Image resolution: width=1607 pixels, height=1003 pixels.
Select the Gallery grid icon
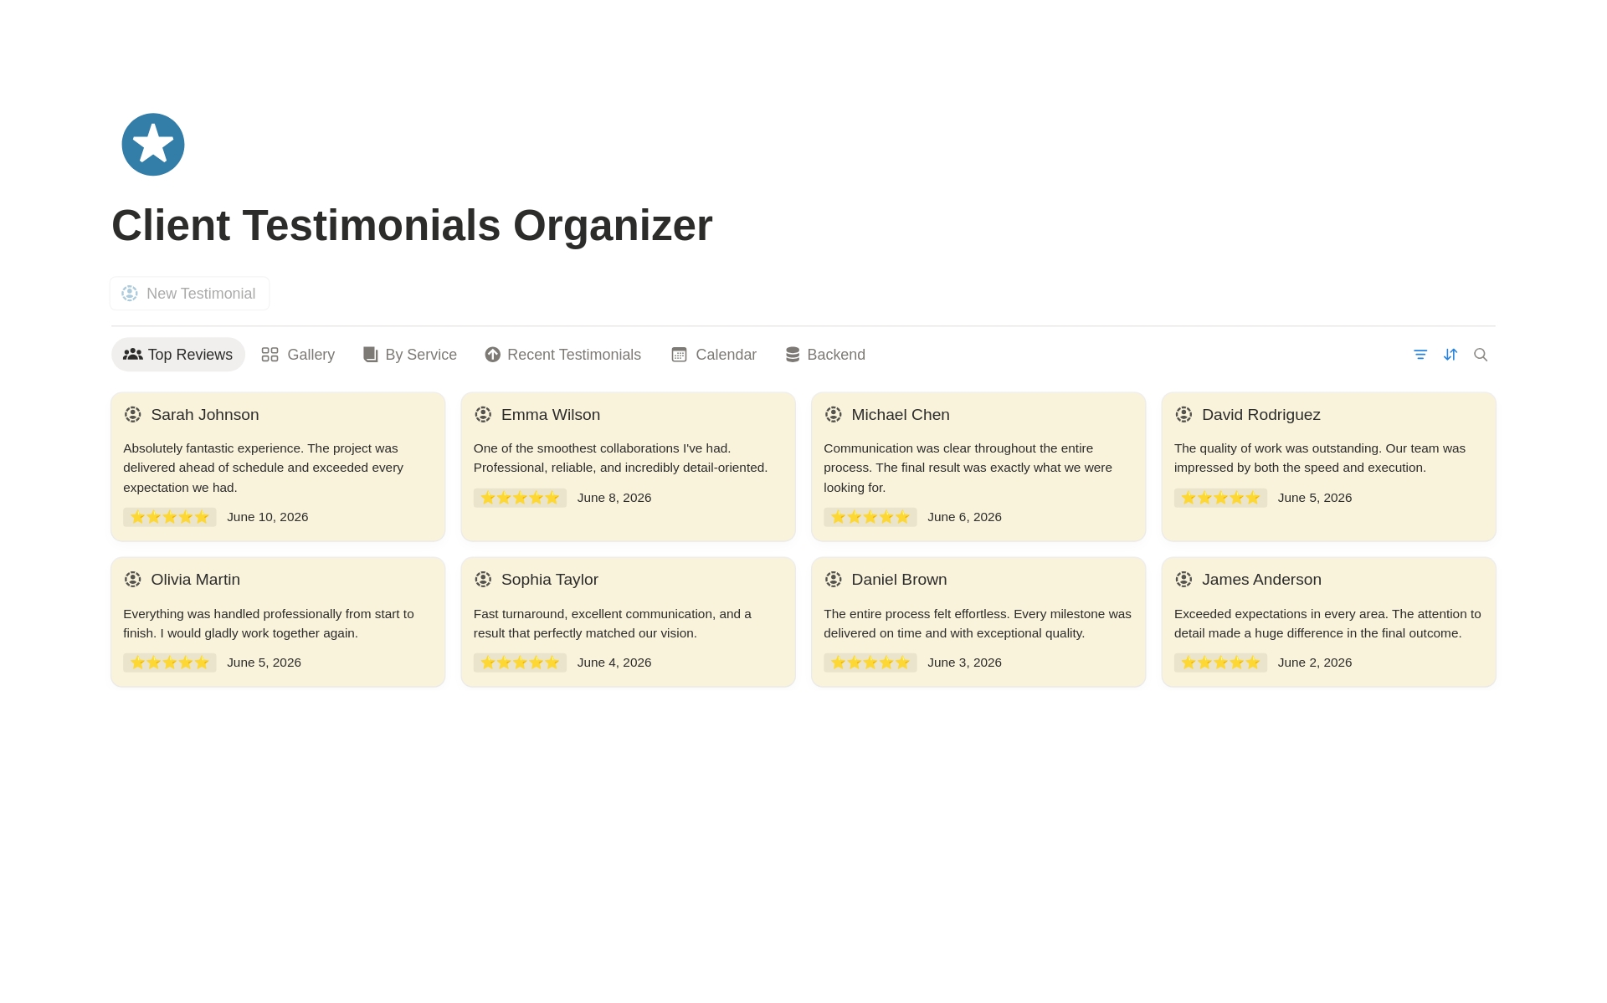click(270, 355)
